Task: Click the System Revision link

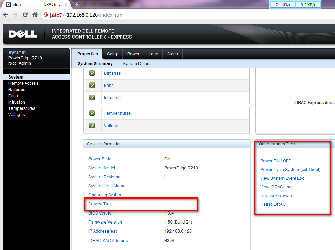Action: tap(104, 177)
